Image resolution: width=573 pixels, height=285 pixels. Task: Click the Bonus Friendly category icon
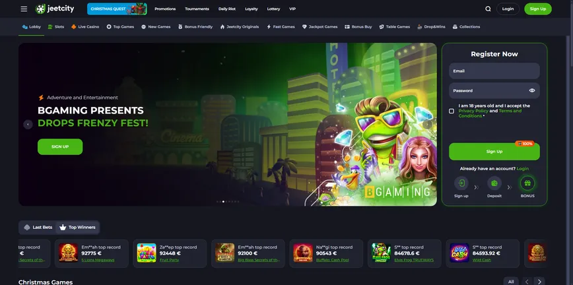(x=180, y=26)
